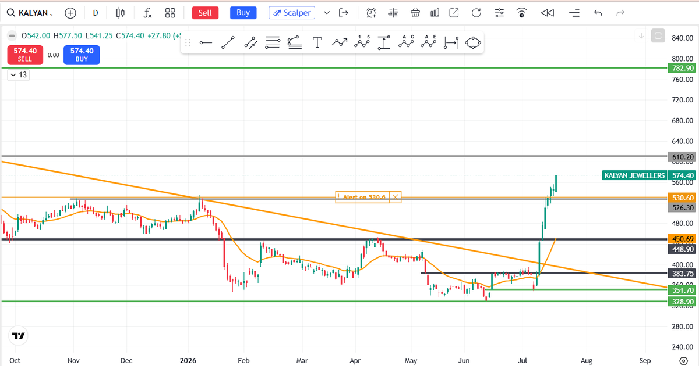The height and width of the screenshot is (366, 699).
Task: Select the date range measure tool
Action: [451, 42]
